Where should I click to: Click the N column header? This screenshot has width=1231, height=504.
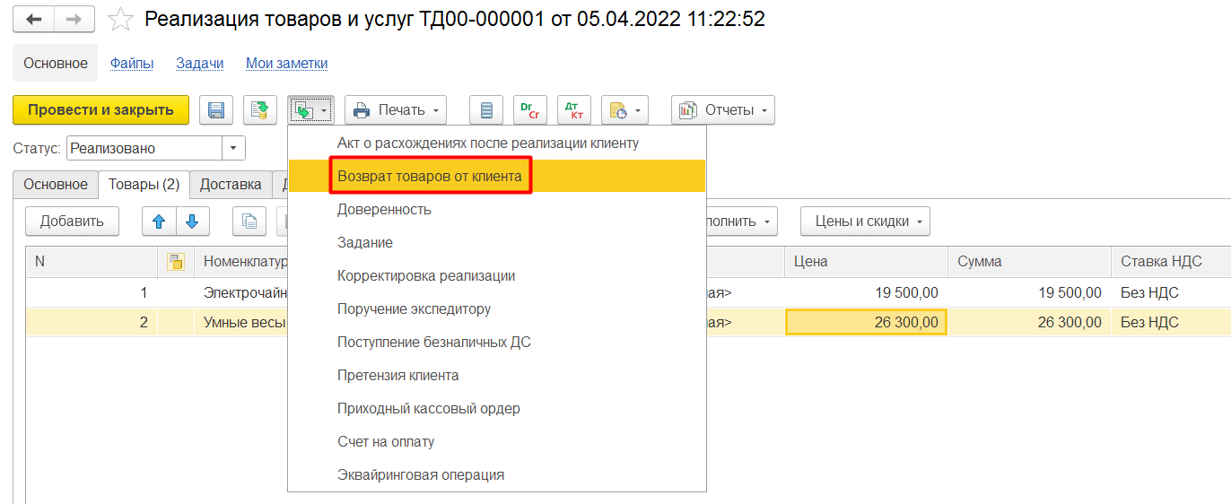coord(92,262)
